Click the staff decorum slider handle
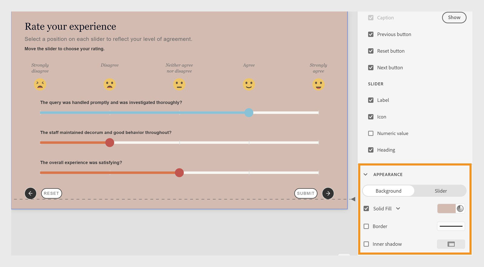The height and width of the screenshot is (267, 484). 110,143
